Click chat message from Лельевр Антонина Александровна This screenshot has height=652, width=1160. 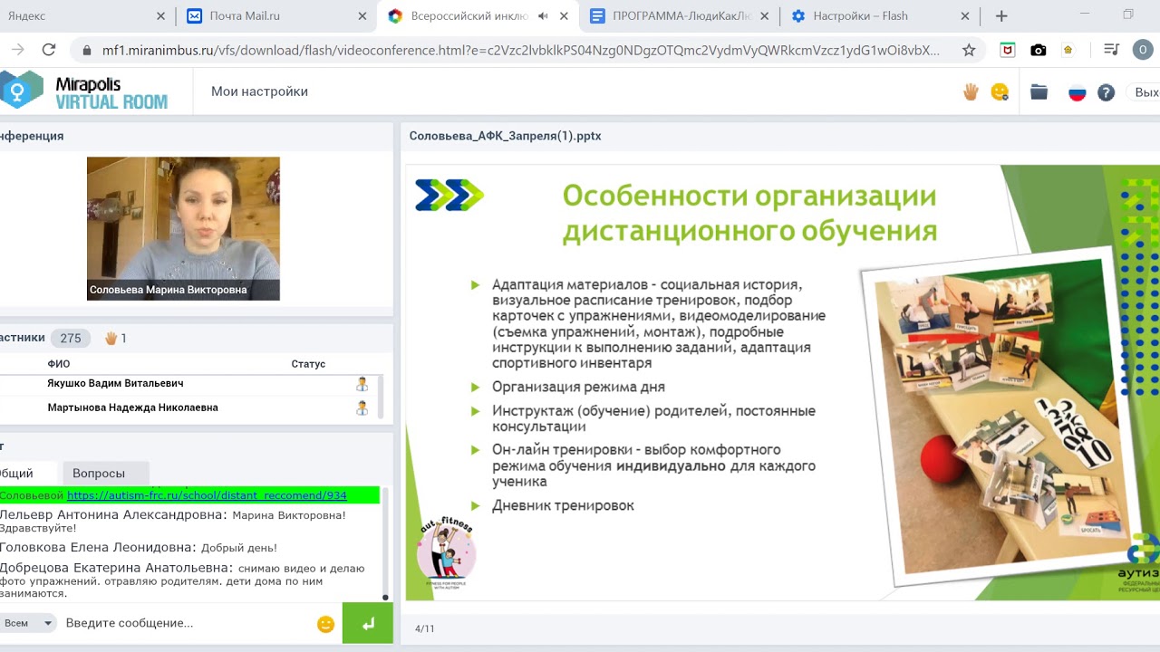click(x=173, y=522)
